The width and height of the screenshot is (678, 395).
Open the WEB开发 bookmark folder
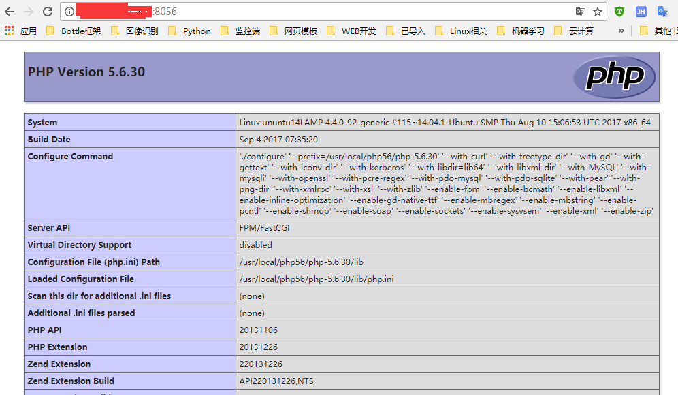coord(351,31)
